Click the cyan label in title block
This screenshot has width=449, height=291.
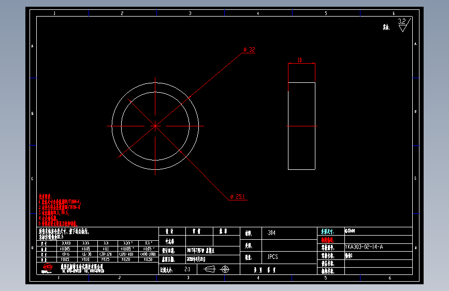327,231
